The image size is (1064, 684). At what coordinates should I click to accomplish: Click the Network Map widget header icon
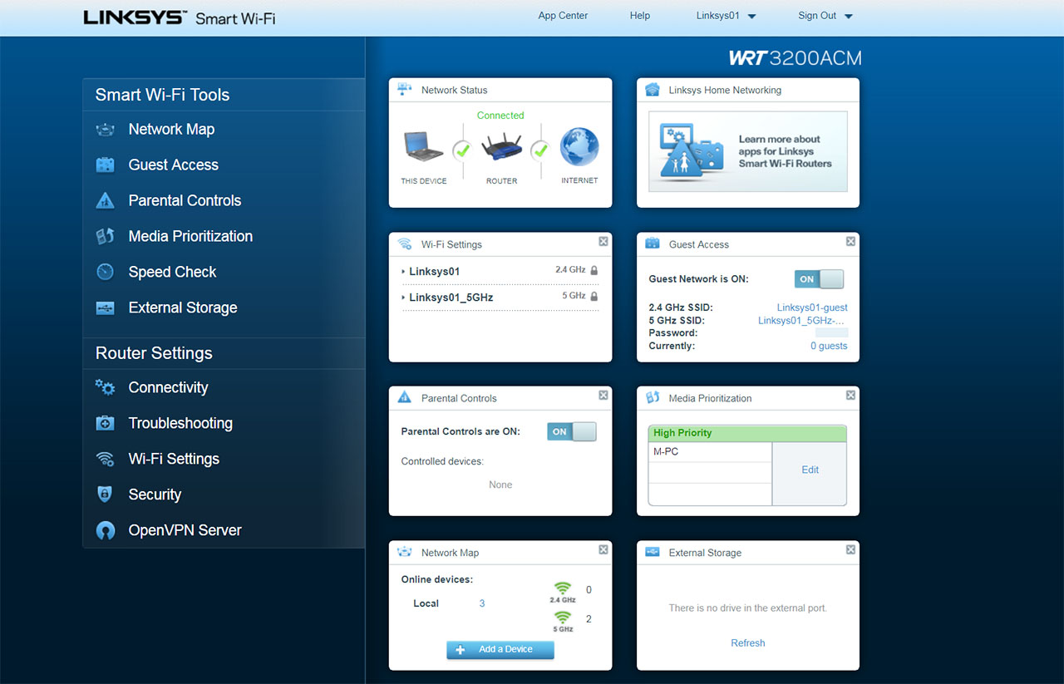(405, 552)
